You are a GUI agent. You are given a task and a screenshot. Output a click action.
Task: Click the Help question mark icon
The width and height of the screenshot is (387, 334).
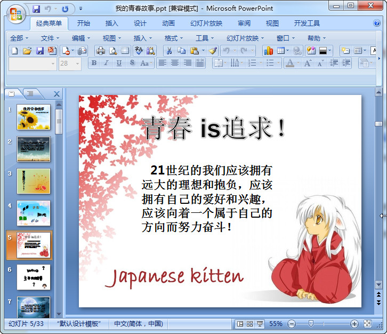coord(377,23)
